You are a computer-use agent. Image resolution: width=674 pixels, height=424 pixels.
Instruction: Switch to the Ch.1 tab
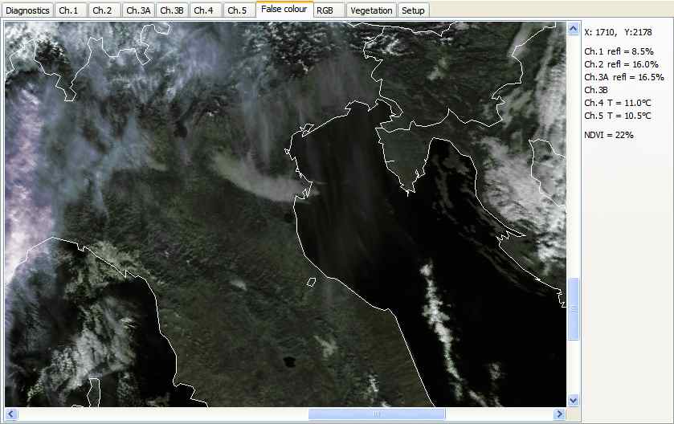pyautogui.click(x=69, y=10)
